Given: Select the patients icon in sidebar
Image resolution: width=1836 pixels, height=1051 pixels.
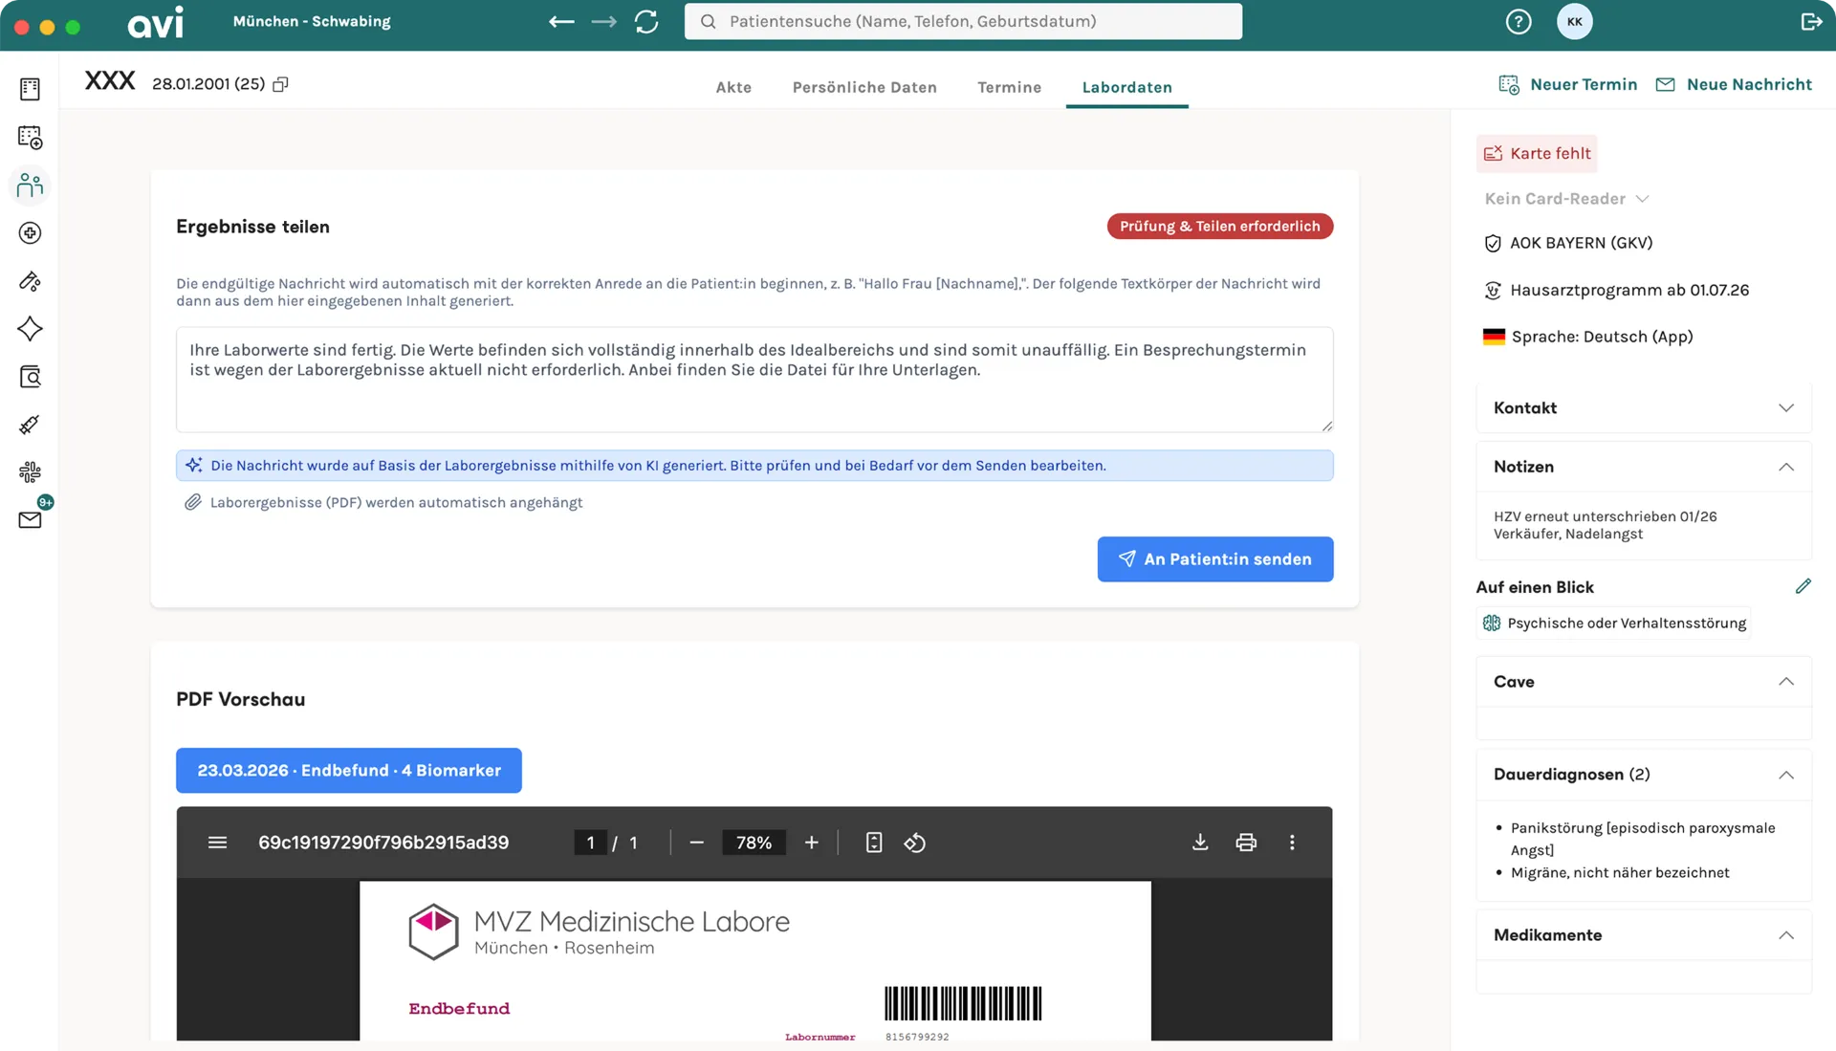Looking at the screenshot, I should (30, 185).
